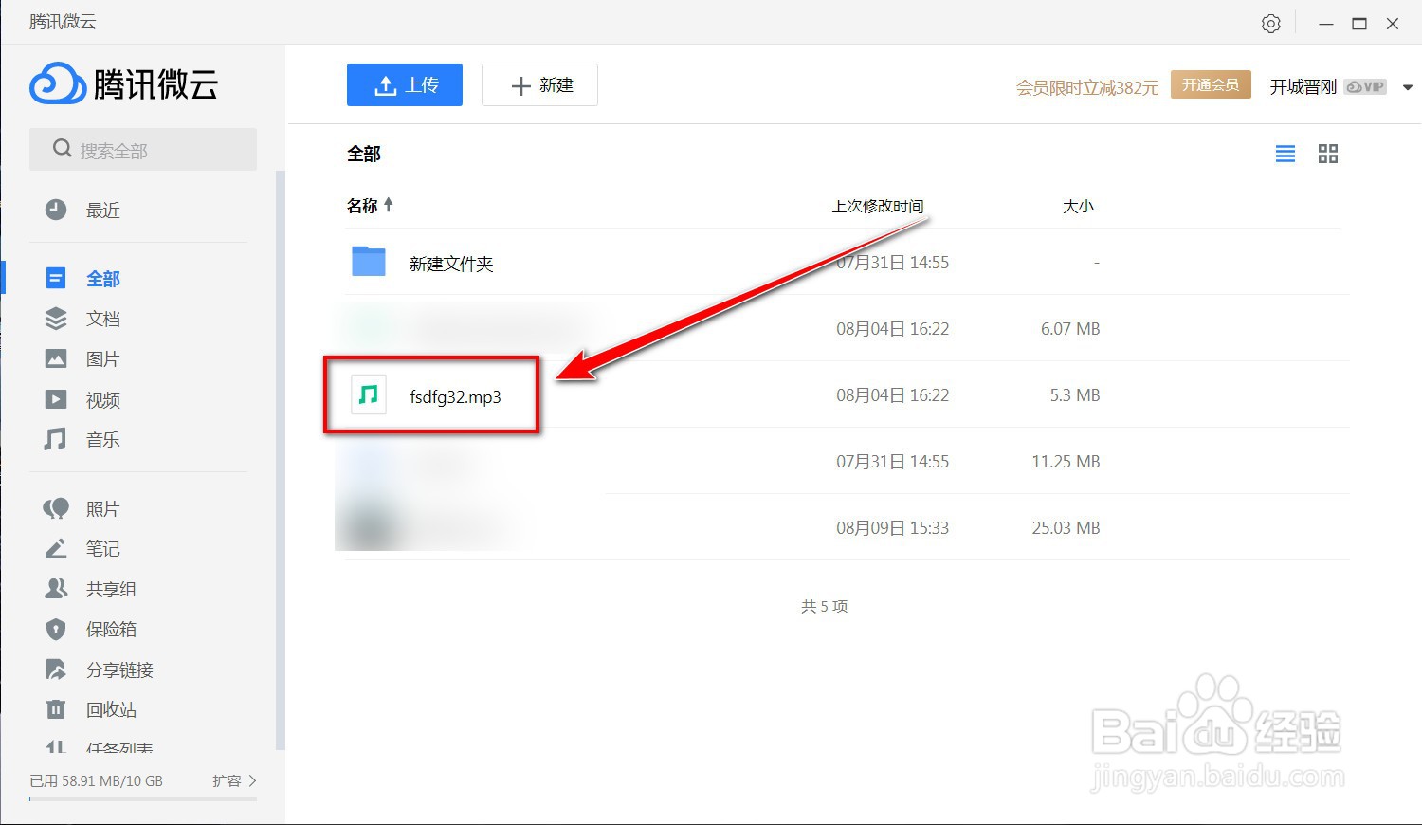1422x825 pixels.
Task: Click 扩容 expand storage link
Action: tap(234, 780)
